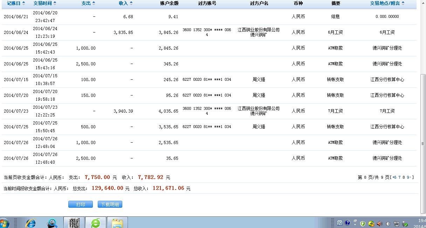Click balance value 4,035.65
Viewport: 426px width, 228px height.
(x=169, y=111)
